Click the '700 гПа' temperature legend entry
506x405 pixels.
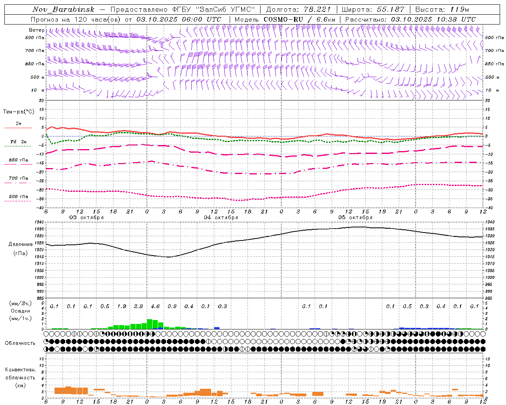[18, 178]
